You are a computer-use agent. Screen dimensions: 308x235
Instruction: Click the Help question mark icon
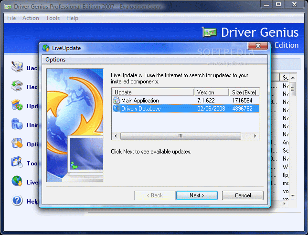(x=17, y=200)
